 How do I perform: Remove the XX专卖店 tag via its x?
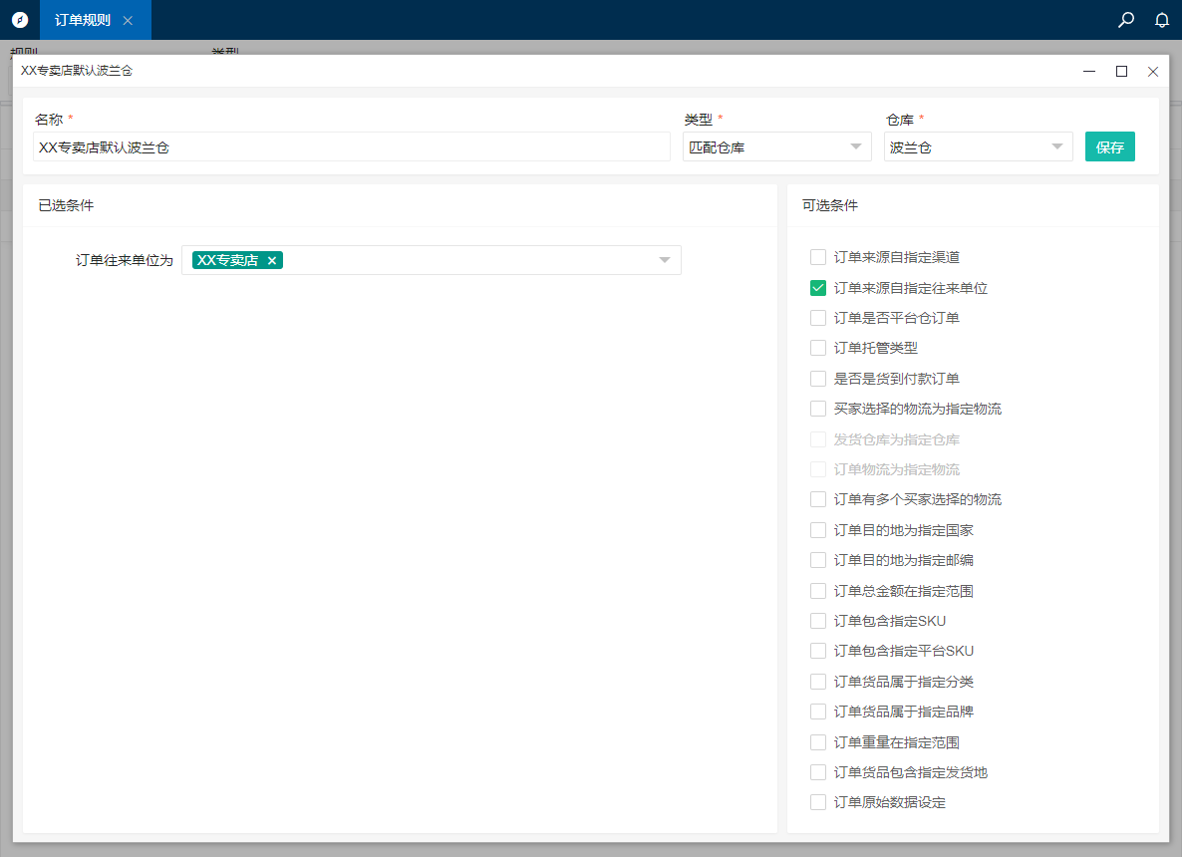(x=272, y=261)
